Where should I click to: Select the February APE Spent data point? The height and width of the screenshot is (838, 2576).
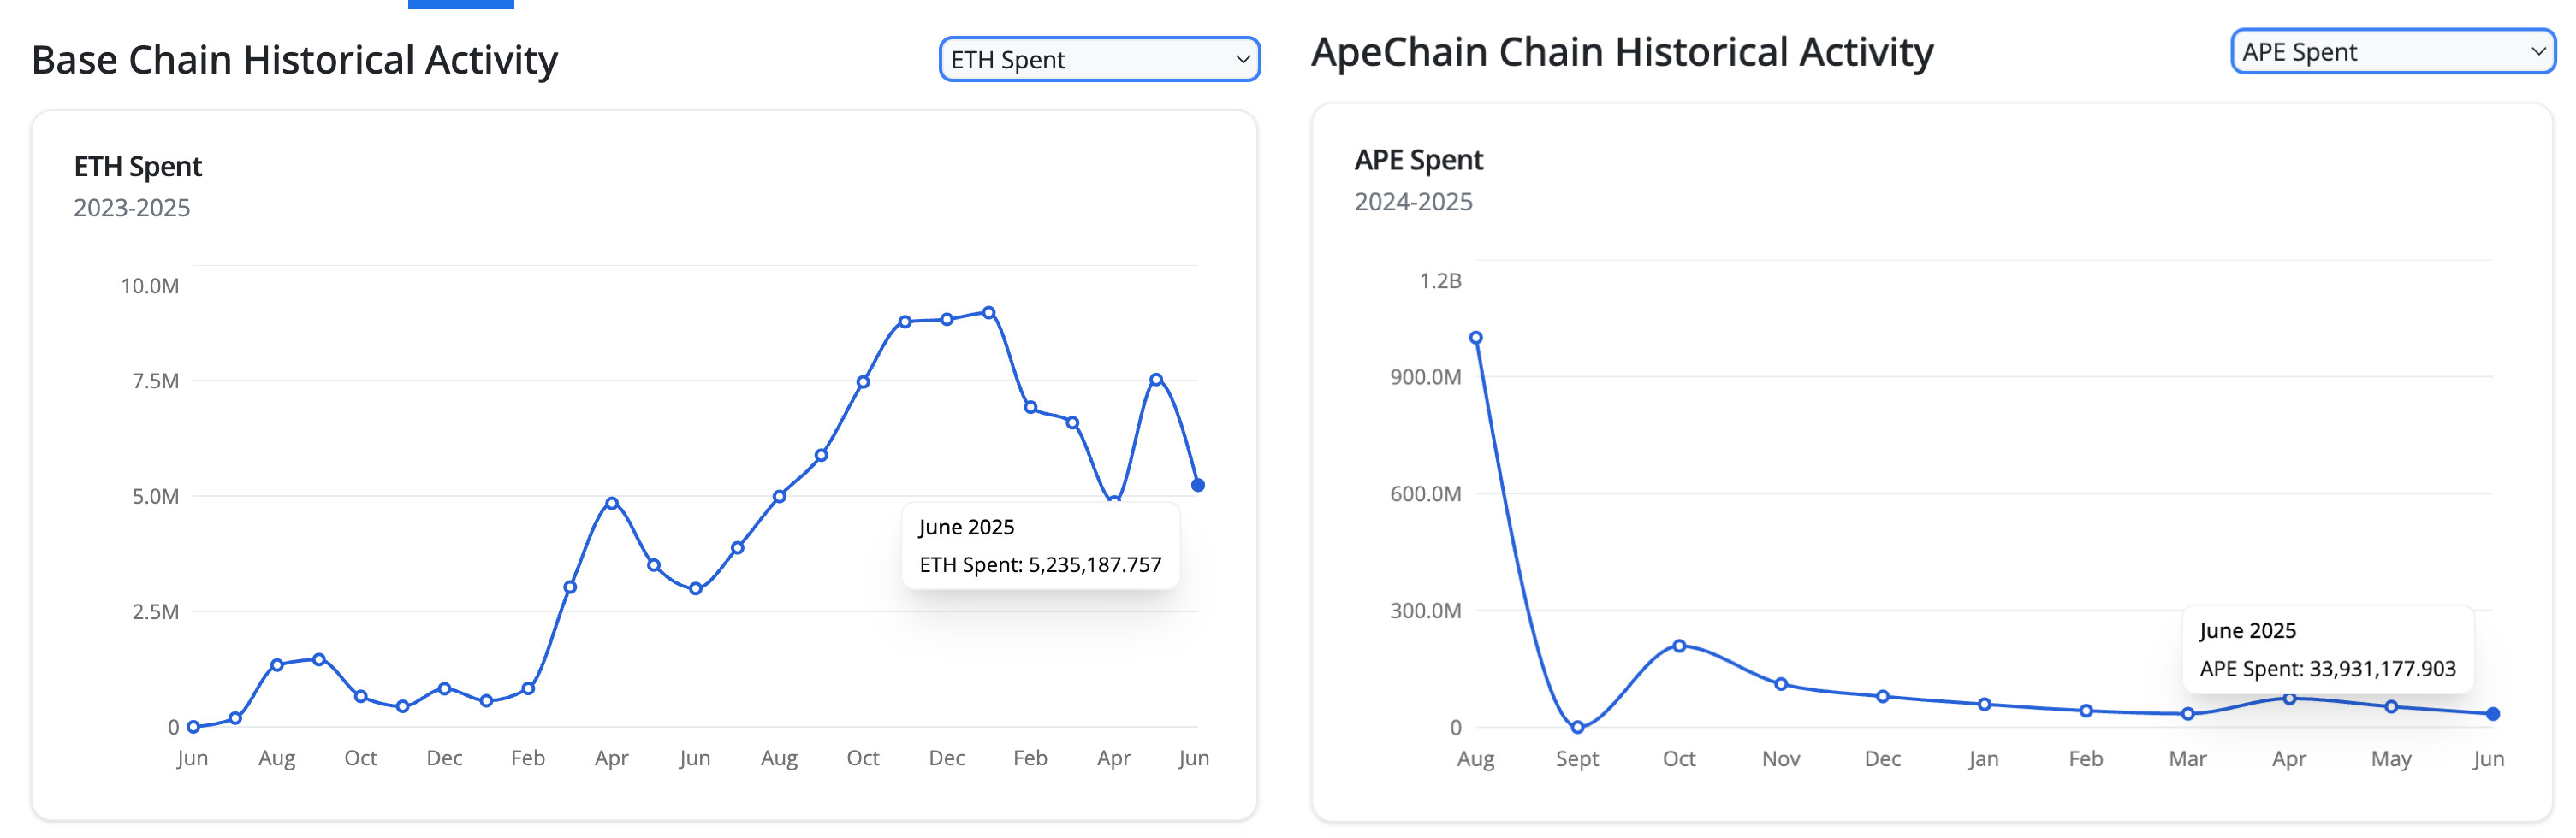tap(2086, 711)
